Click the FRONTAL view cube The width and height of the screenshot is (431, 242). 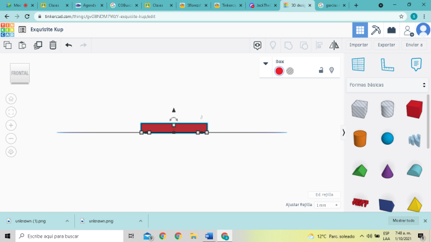20,73
